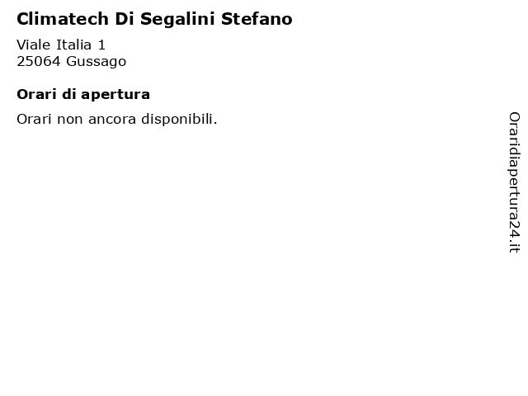
Task: Select the Orari di apertura heading
Action: click(83, 95)
